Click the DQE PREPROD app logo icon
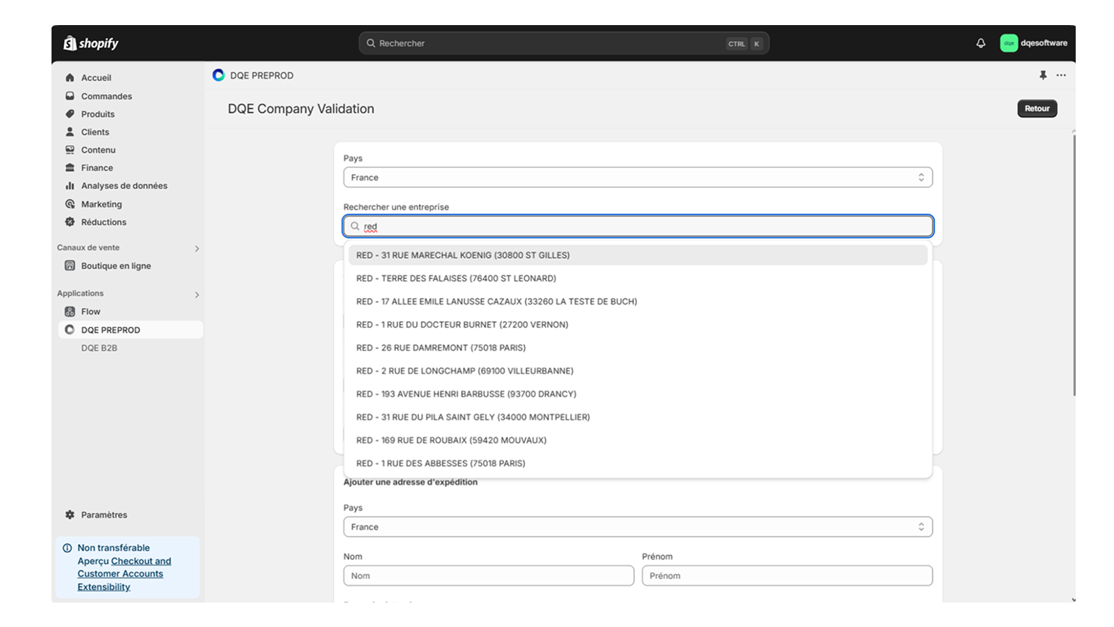Screen dimensions: 1114x627 (x=219, y=75)
